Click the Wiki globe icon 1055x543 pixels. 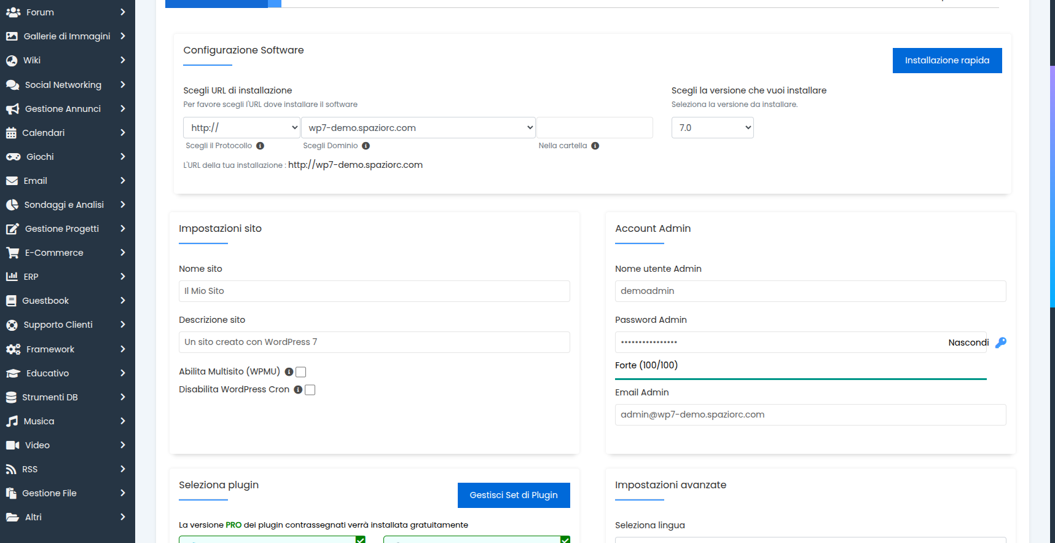pyautogui.click(x=12, y=60)
